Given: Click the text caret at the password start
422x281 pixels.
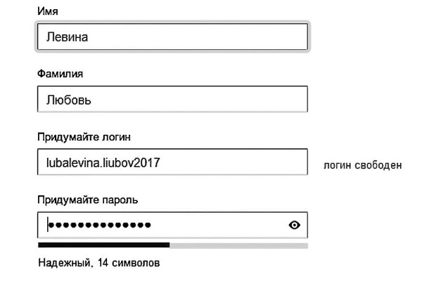Looking at the screenshot, I should coord(47,225).
